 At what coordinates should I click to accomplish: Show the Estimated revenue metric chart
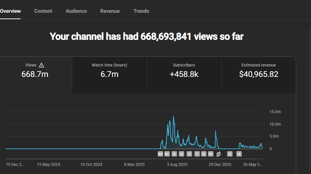click(259, 75)
